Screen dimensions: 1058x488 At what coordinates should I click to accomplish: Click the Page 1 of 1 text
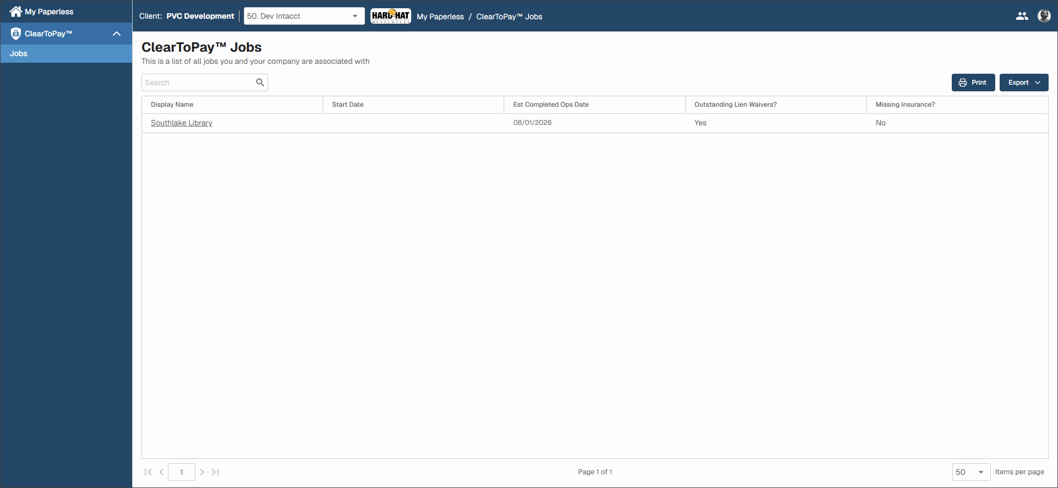(595, 472)
